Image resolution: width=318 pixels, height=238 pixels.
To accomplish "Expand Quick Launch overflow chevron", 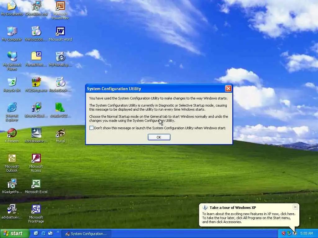I will point(58,232).
